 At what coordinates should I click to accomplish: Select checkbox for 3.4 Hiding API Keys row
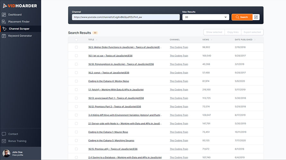coord(76,115)
